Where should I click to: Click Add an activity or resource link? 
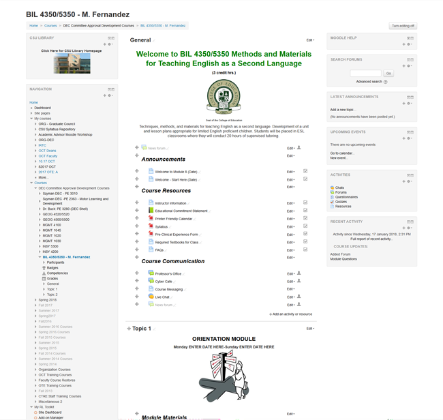pyautogui.click(x=291, y=314)
